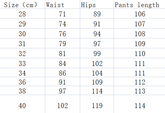The width and height of the screenshot is (165, 113).
Task: Click the hips value 99 cell
Action: [x=97, y=53]
